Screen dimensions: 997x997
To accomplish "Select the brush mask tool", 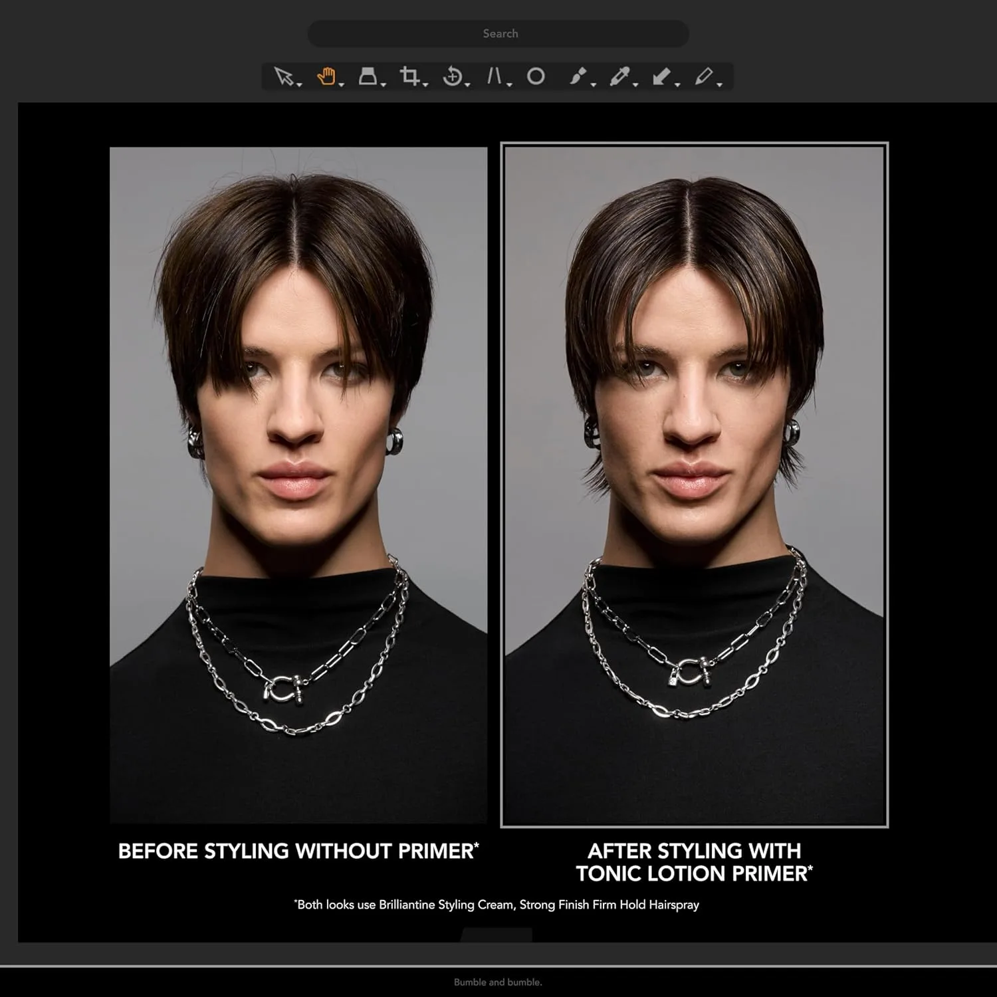I will (x=578, y=76).
